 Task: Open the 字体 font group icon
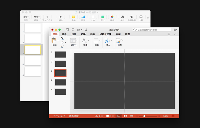[84, 40]
